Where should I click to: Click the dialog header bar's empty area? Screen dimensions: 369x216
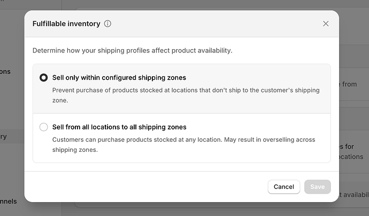214,24
